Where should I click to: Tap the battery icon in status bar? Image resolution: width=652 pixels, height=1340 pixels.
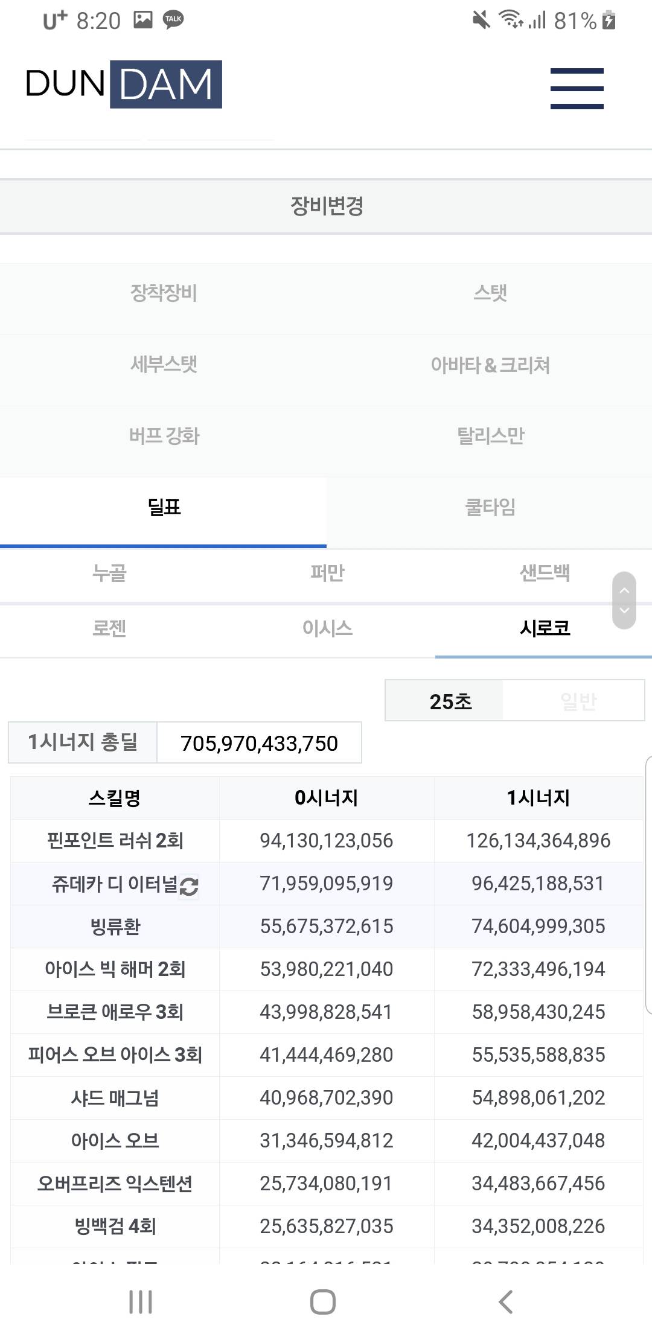tap(609, 21)
